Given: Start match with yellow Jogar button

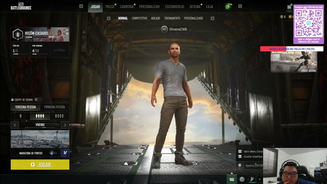Looking at the screenshot, I should point(40,165).
